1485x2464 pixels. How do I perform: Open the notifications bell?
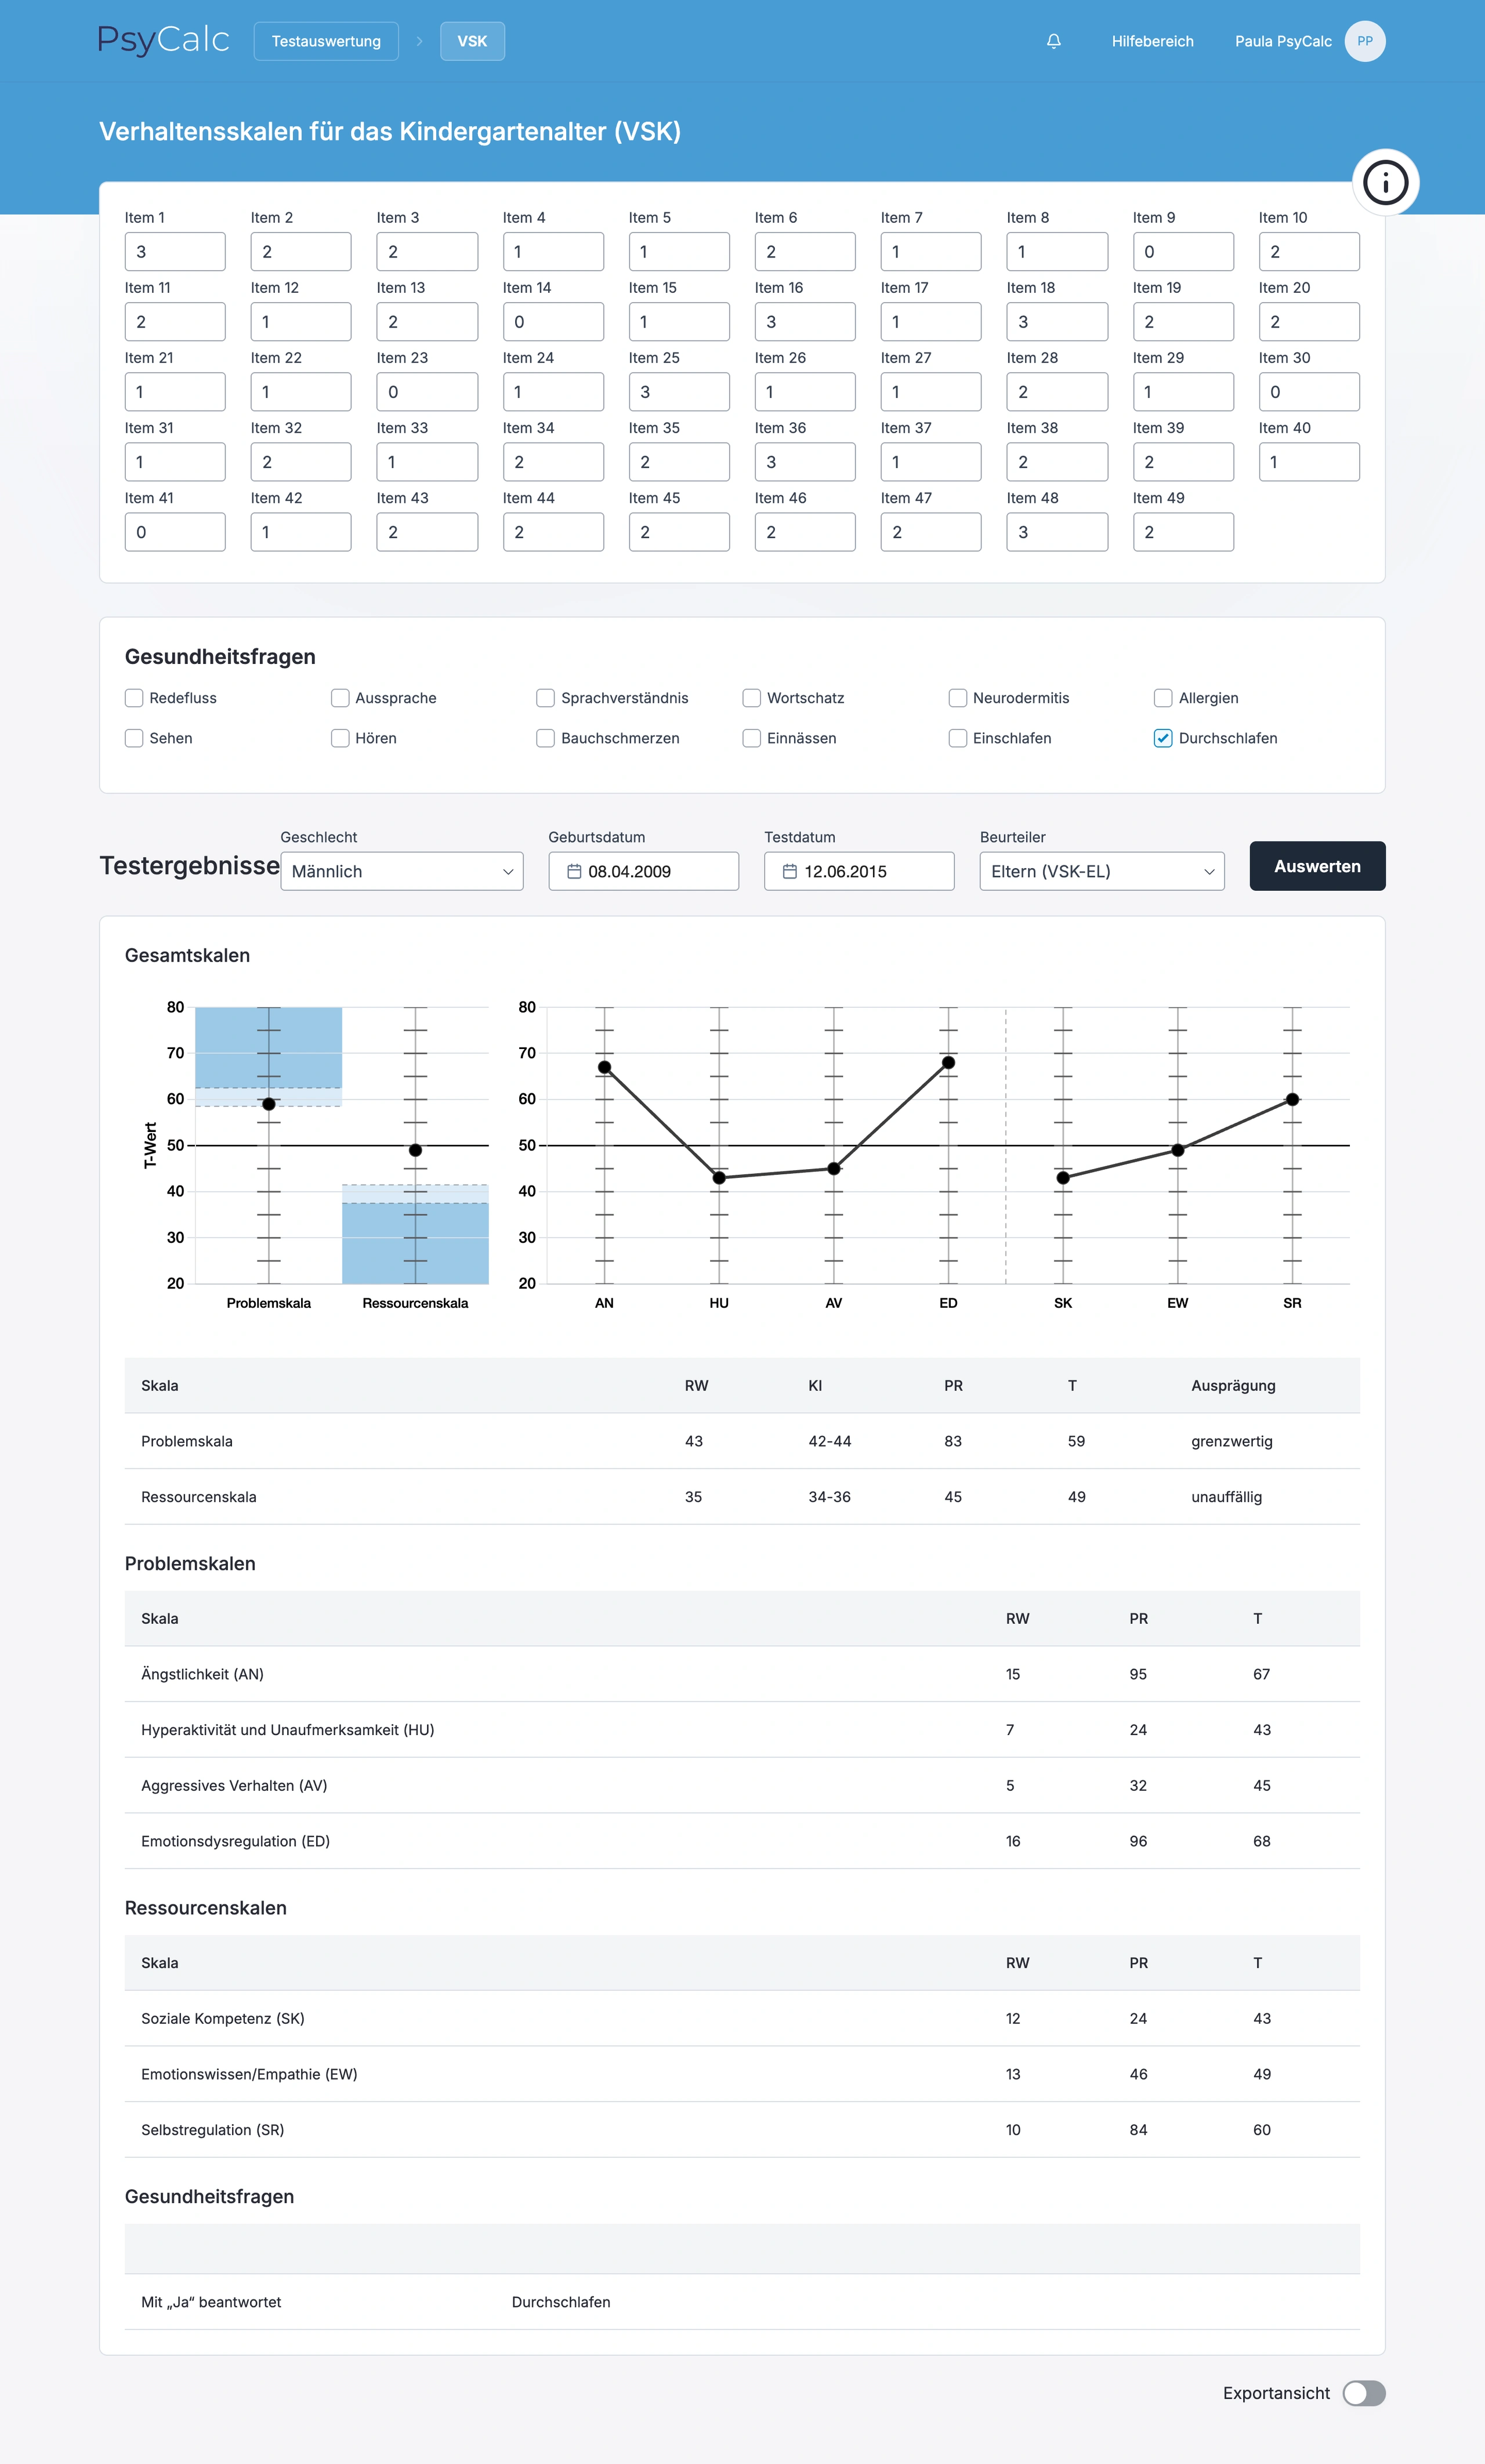click(x=1053, y=41)
